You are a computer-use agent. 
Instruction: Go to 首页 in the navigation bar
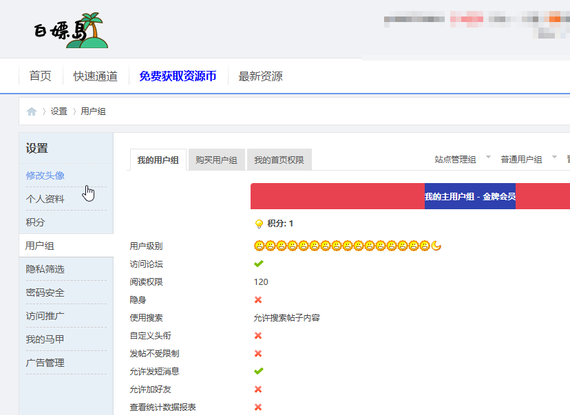tap(41, 76)
